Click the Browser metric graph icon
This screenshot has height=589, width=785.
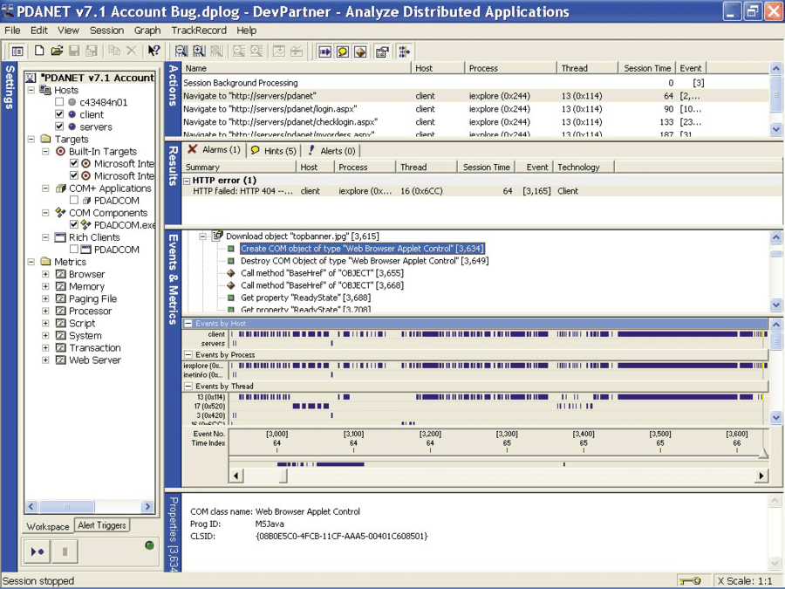tap(60, 274)
